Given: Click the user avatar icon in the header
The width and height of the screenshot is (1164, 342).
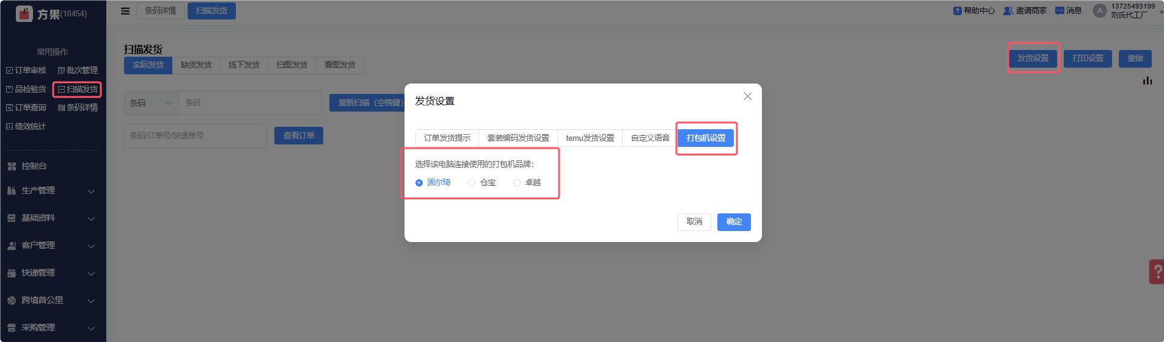Looking at the screenshot, I should [1100, 11].
